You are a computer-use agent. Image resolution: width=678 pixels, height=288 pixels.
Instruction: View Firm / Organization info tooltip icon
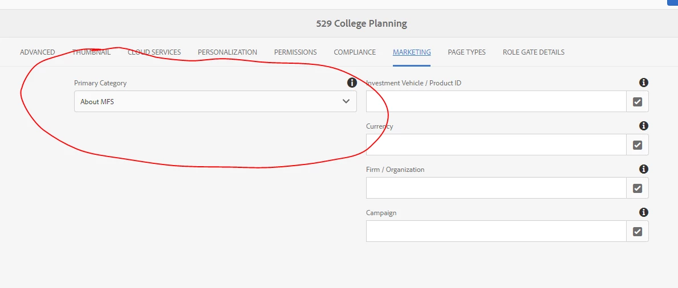pyautogui.click(x=643, y=169)
